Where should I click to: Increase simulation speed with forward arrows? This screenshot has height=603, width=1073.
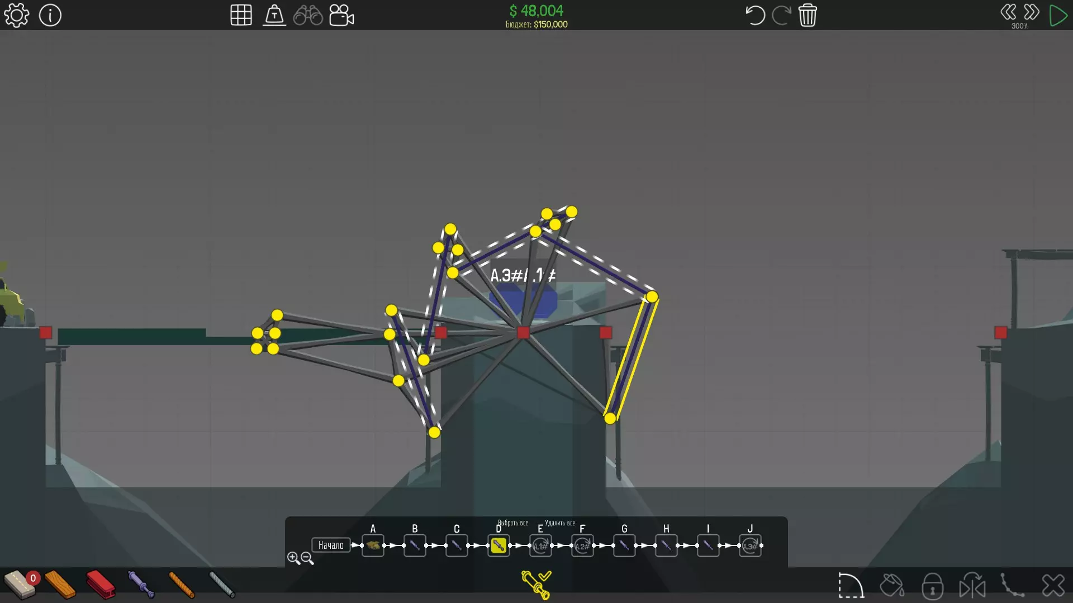[1032, 12]
